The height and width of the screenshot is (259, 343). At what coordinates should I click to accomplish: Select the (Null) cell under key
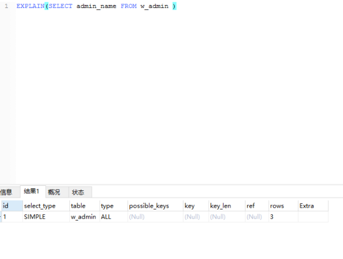tap(196, 217)
